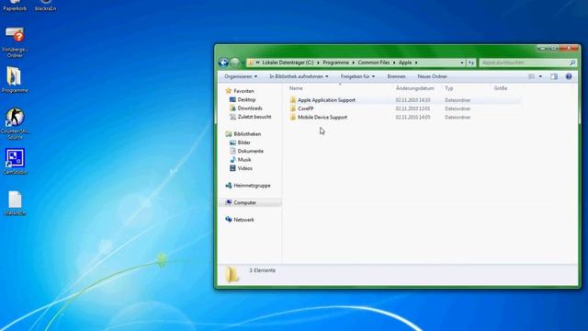Open In Bibliothek aufnehmen dropdown

pyautogui.click(x=299, y=76)
